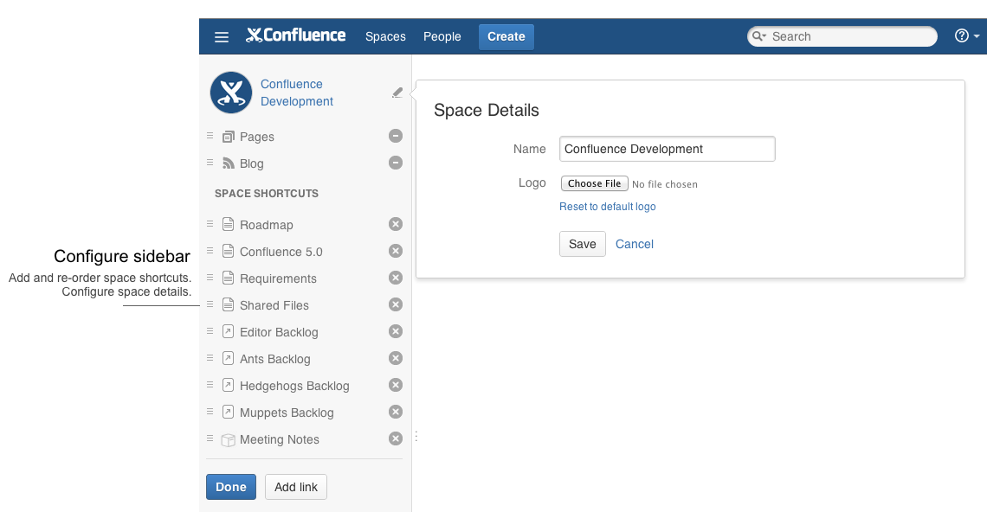Select the Muppets Backlog shortcut label
987x512 pixels.
pos(287,413)
